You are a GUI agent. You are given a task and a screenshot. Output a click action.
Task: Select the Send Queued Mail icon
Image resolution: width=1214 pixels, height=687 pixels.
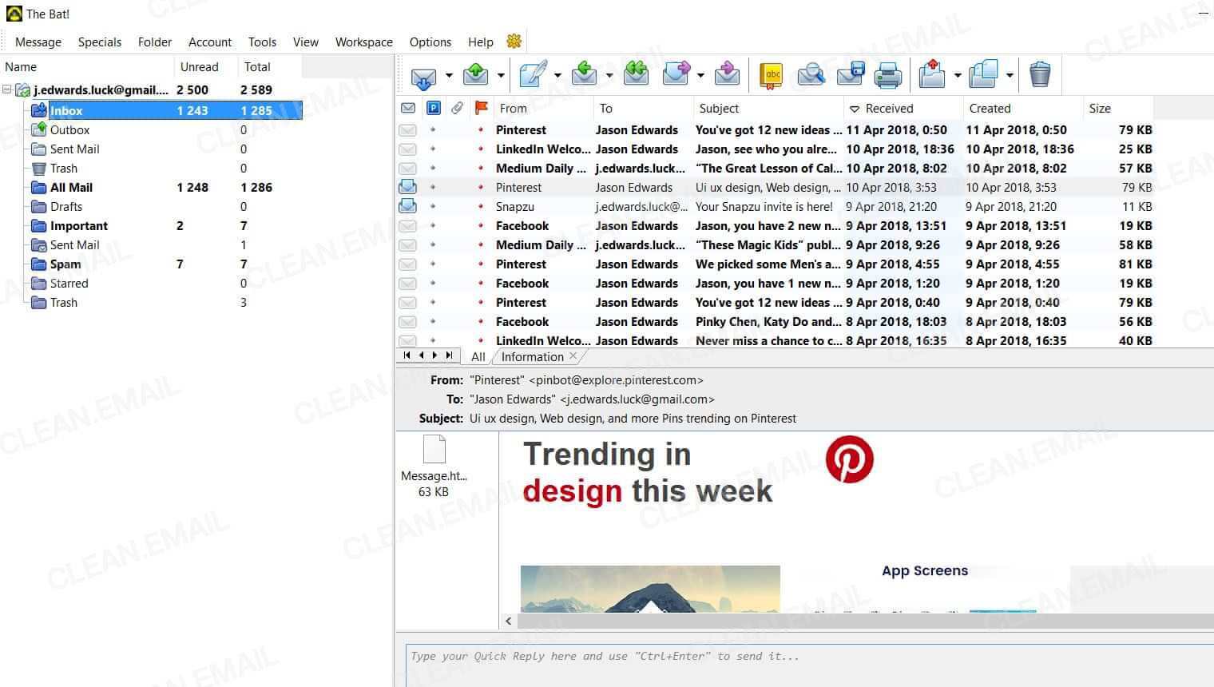click(x=475, y=74)
